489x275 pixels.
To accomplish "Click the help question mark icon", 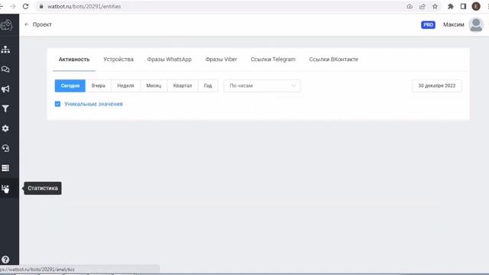I will tap(5, 260).
